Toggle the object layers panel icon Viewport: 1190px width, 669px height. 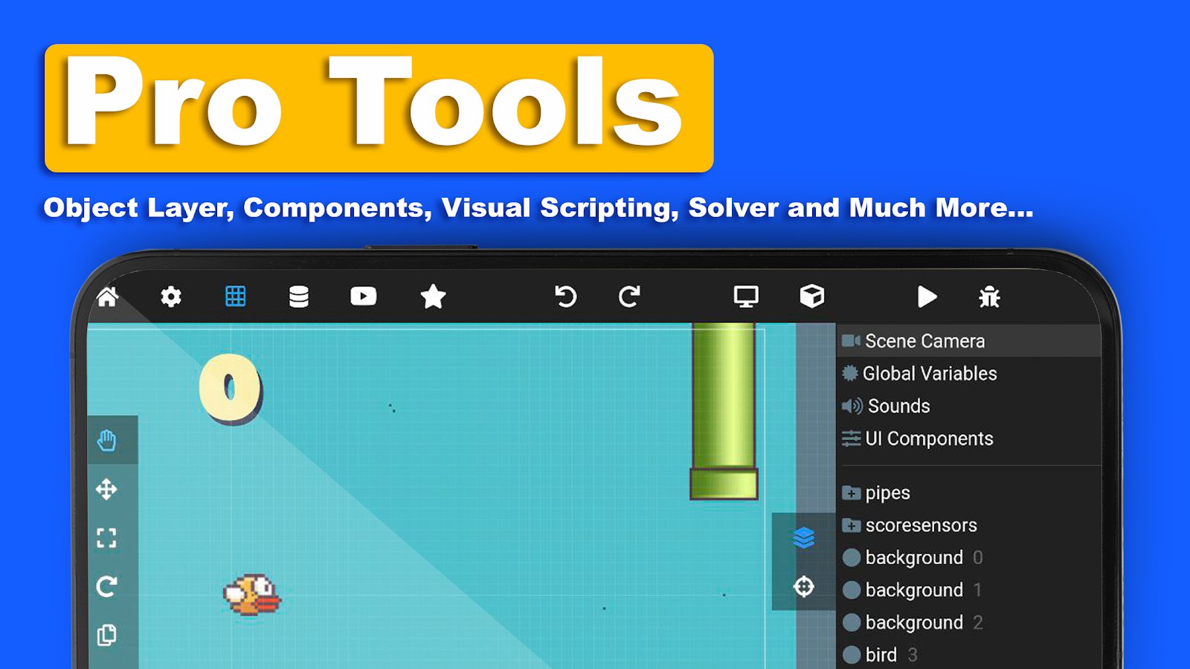pos(804,537)
